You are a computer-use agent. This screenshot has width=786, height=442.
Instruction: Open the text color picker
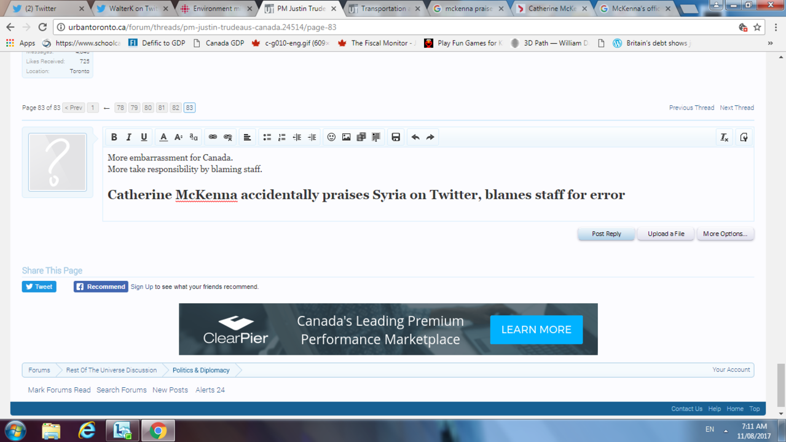pyautogui.click(x=163, y=137)
